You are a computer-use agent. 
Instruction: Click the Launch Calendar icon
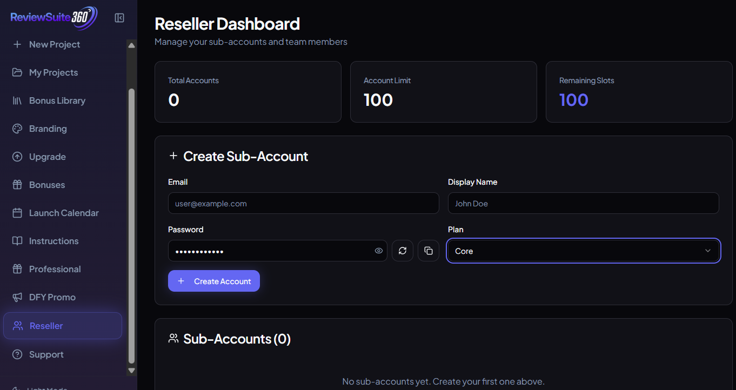[17, 213]
